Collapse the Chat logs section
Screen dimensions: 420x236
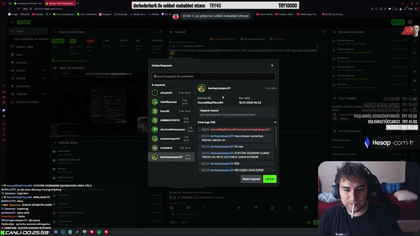click(x=275, y=122)
